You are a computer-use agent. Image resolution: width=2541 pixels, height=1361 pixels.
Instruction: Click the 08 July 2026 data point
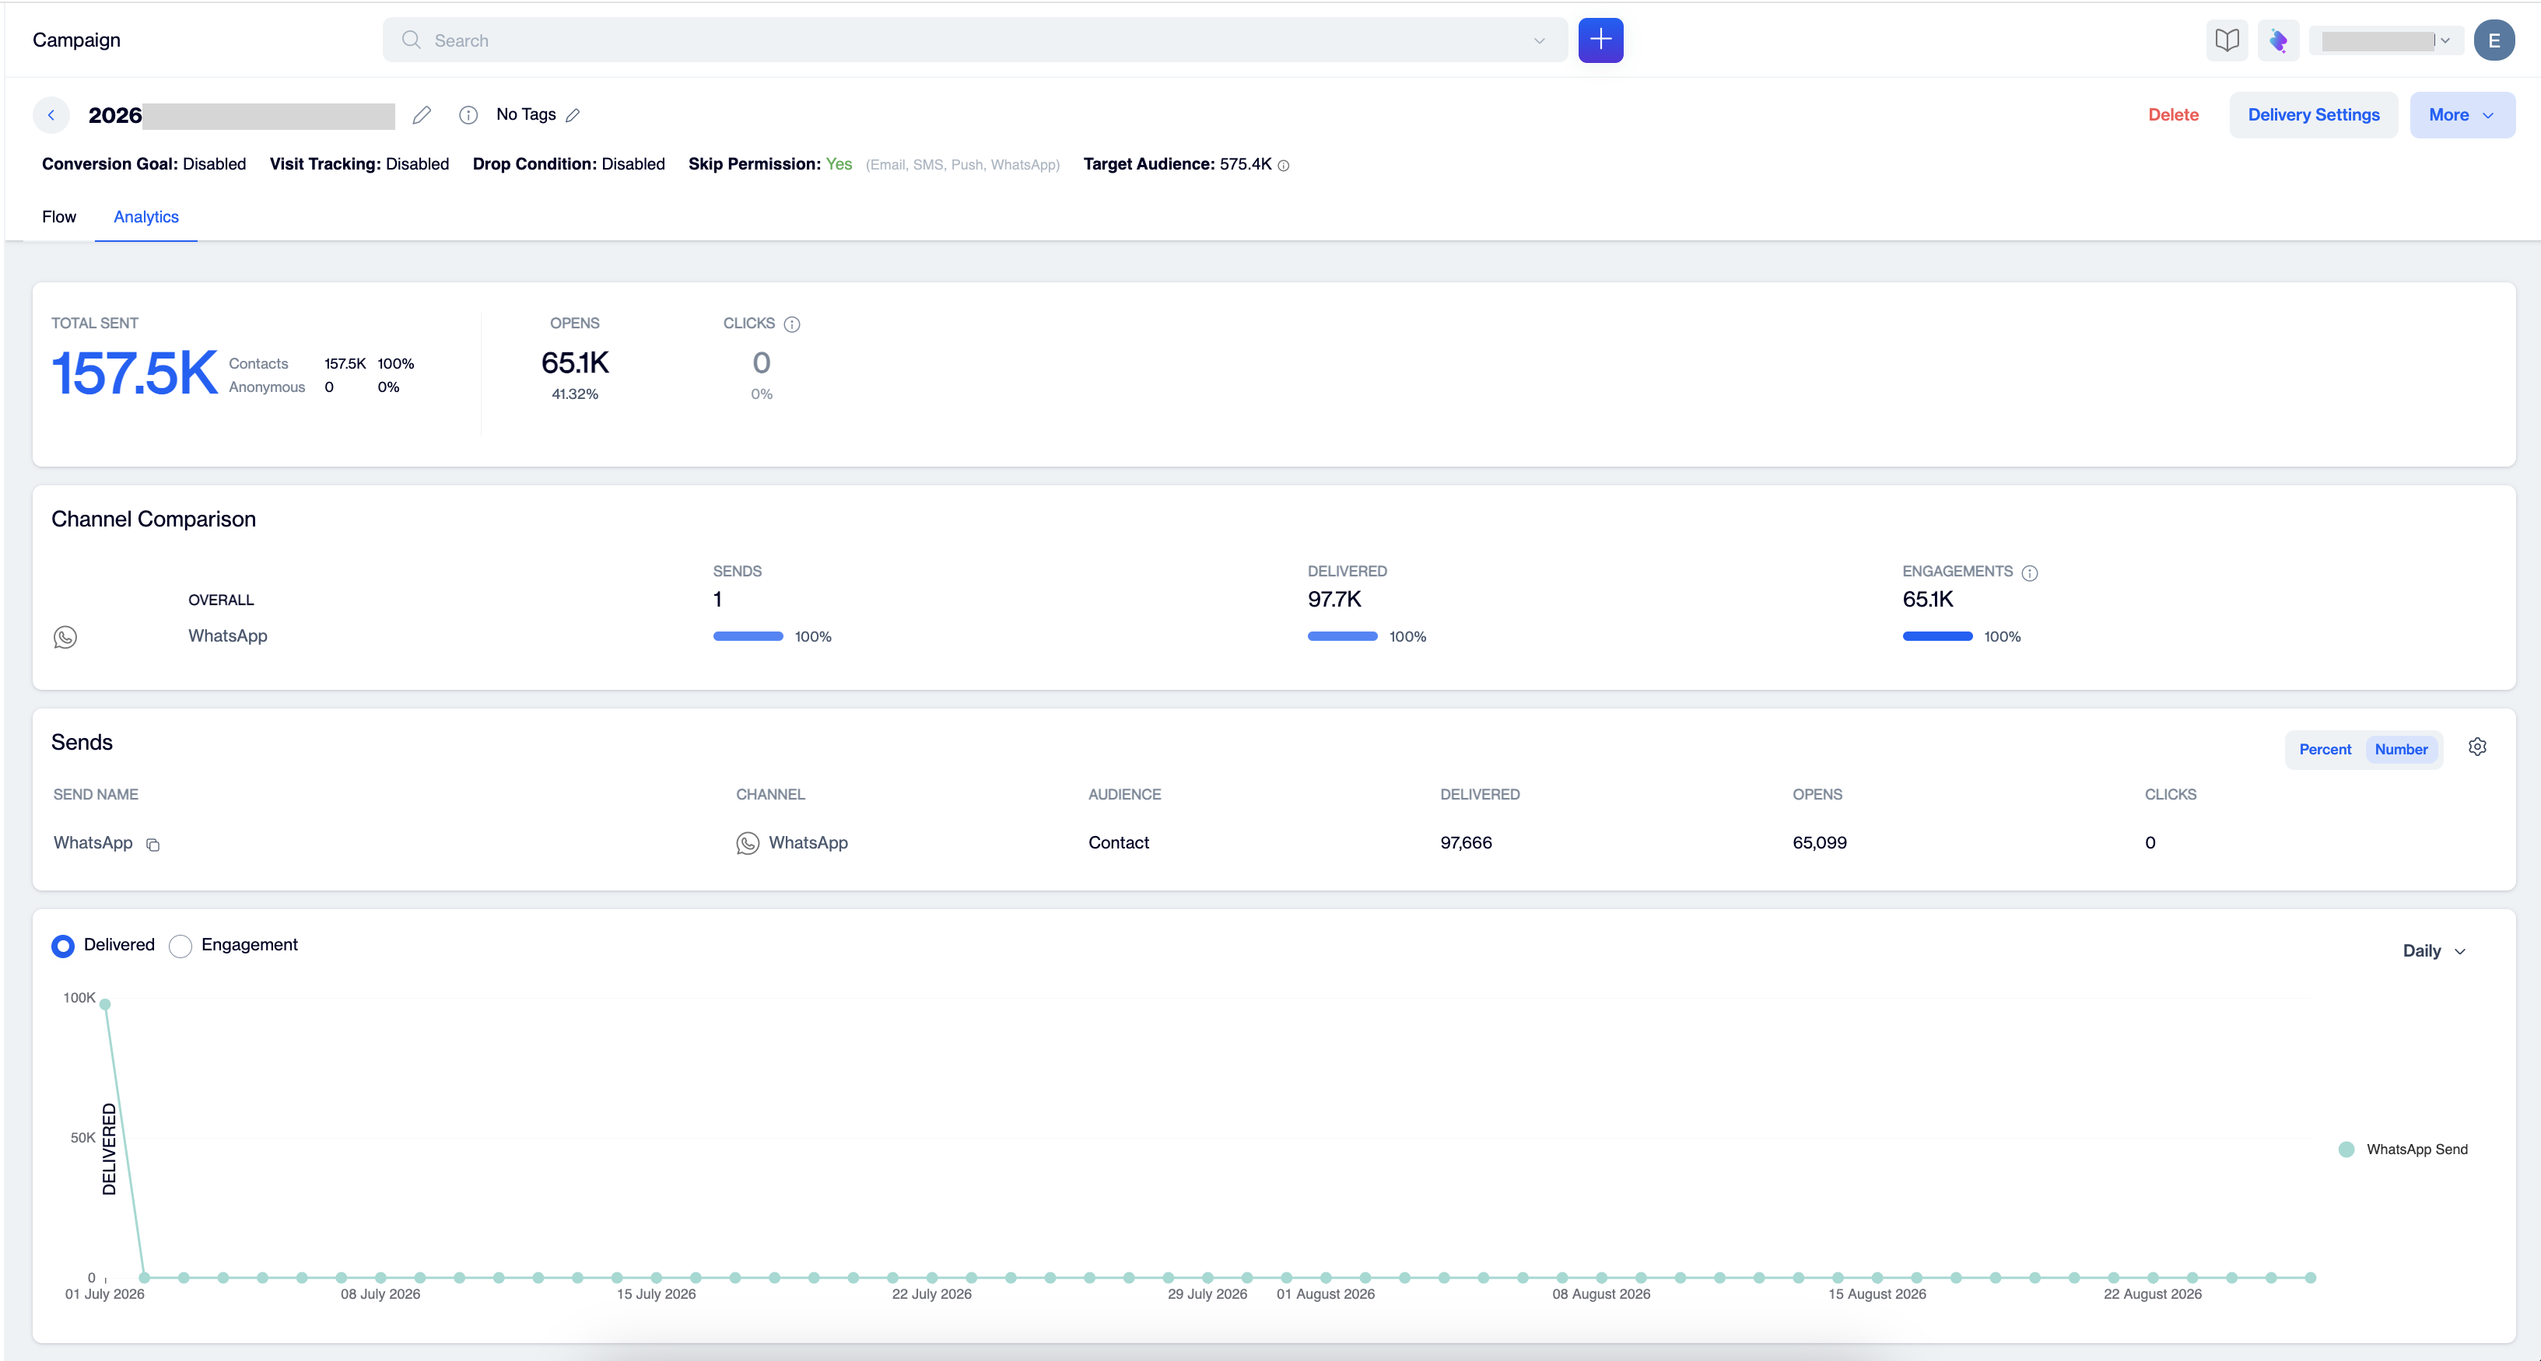pos(380,1278)
